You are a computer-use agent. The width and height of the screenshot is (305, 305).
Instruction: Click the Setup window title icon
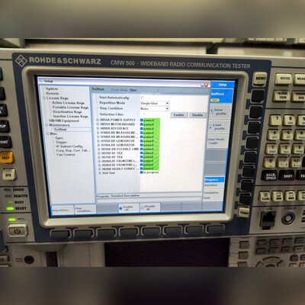pos(41,81)
